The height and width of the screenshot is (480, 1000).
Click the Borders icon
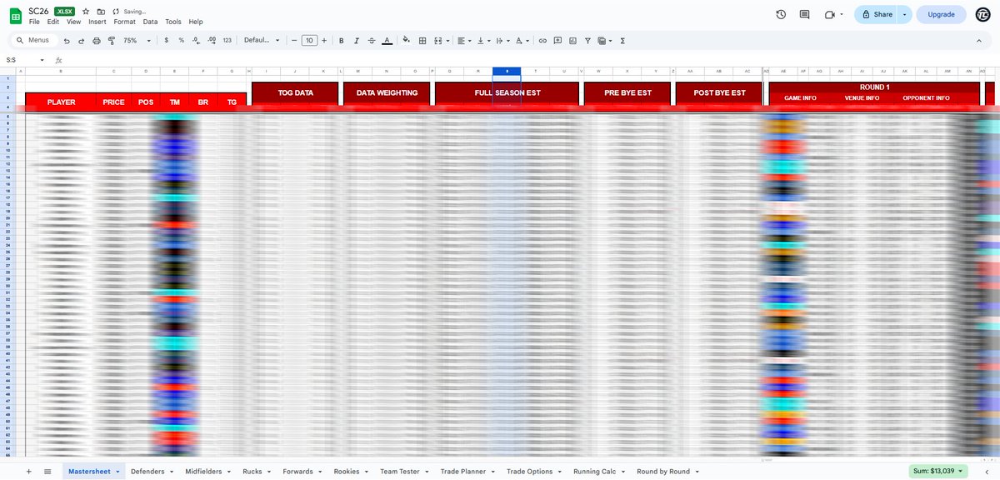422,40
